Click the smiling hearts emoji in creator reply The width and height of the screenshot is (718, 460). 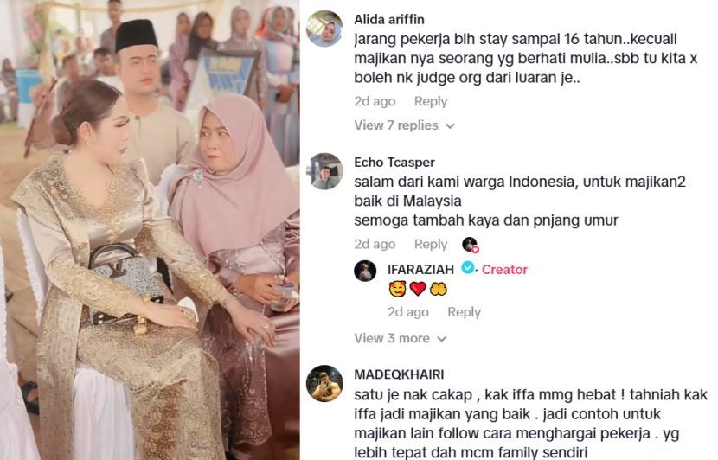point(397,289)
